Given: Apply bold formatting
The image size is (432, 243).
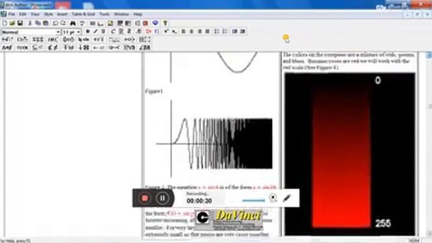Looking at the screenshot, I should tap(88, 32).
